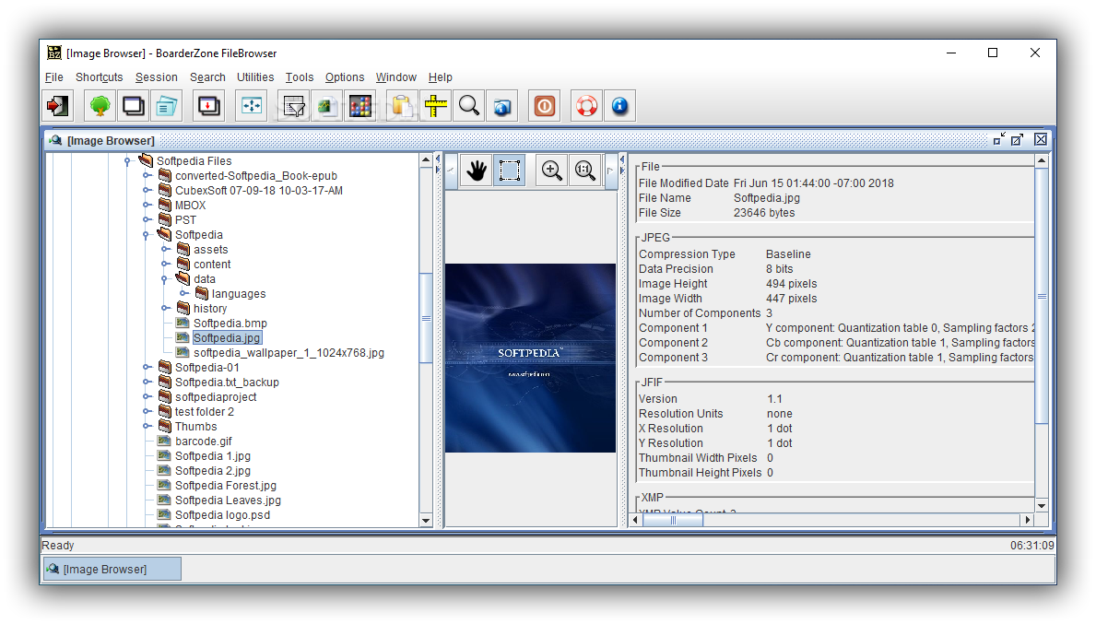Open the colored dots grid toolbar icon
Screen dimensions: 1096x624
pyautogui.click(x=360, y=106)
